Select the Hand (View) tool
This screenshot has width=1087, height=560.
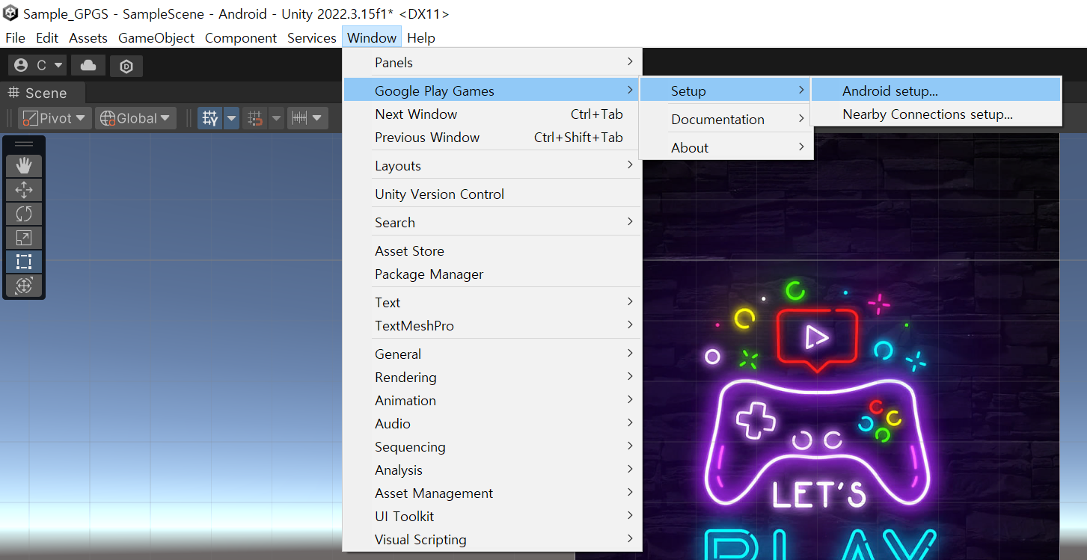click(x=24, y=166)
